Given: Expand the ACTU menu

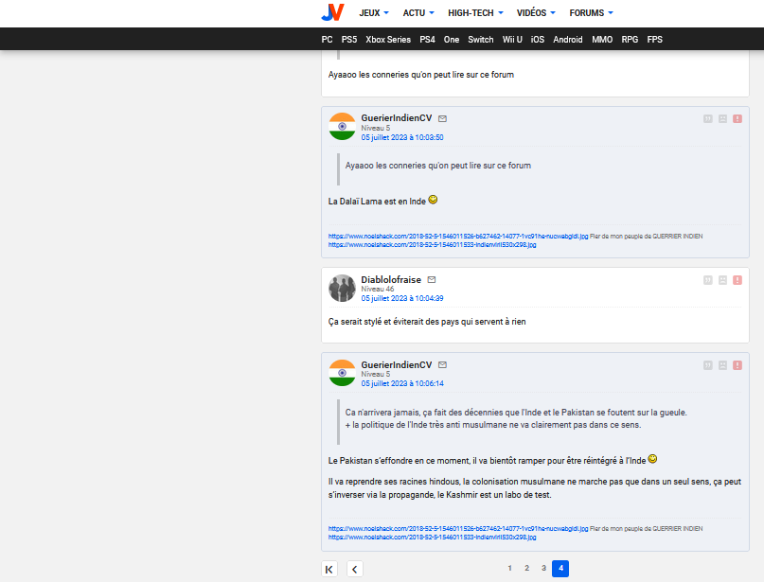Looking at the screenshot, I should (x=418, y=13).
